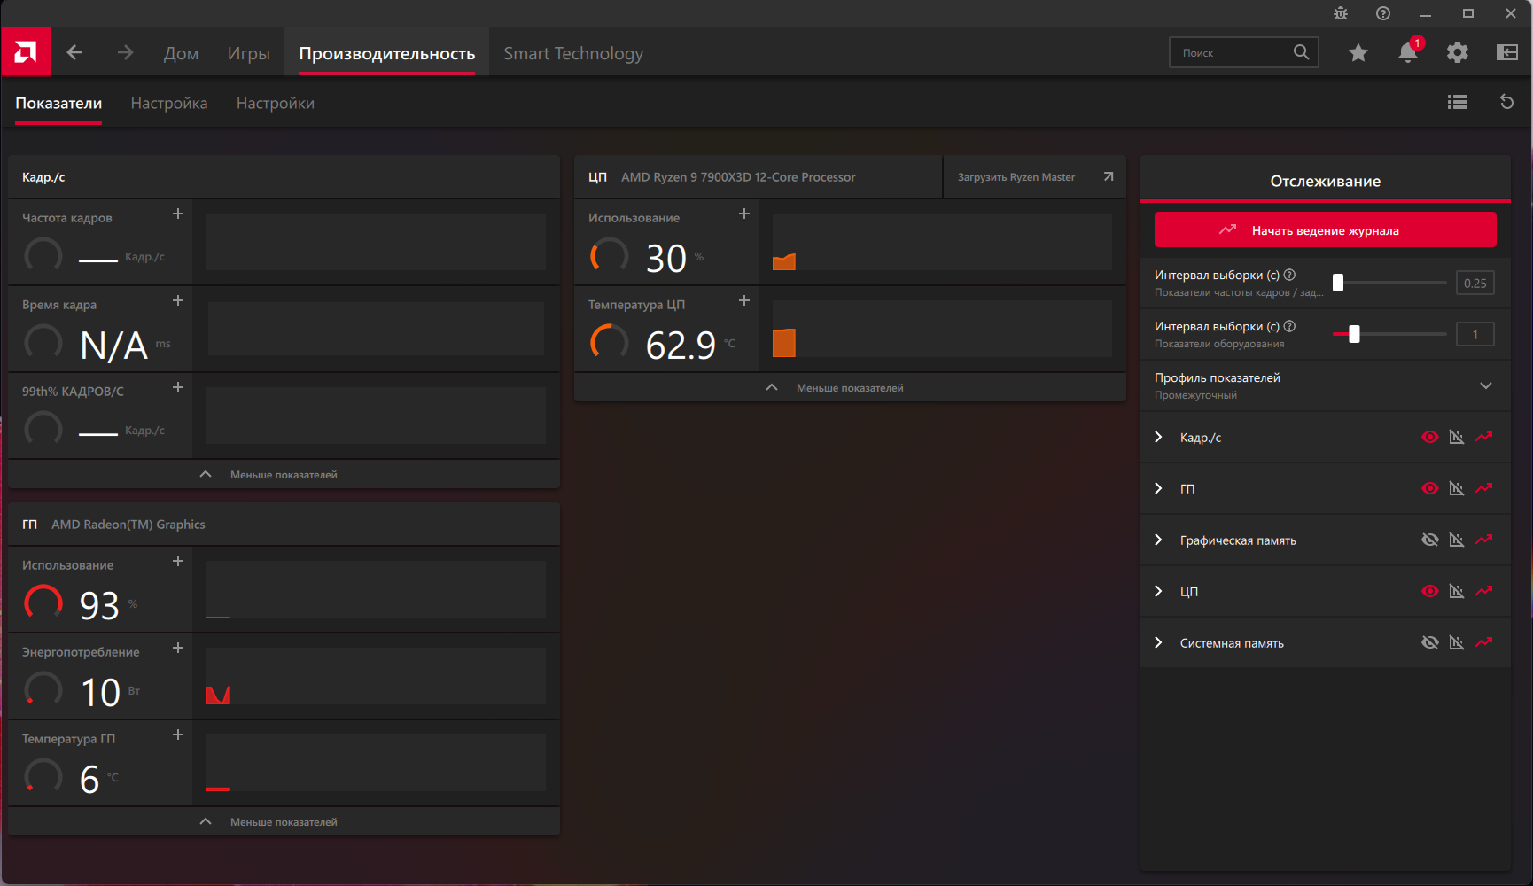Open the bug report icon

(x=1340, y=13)
